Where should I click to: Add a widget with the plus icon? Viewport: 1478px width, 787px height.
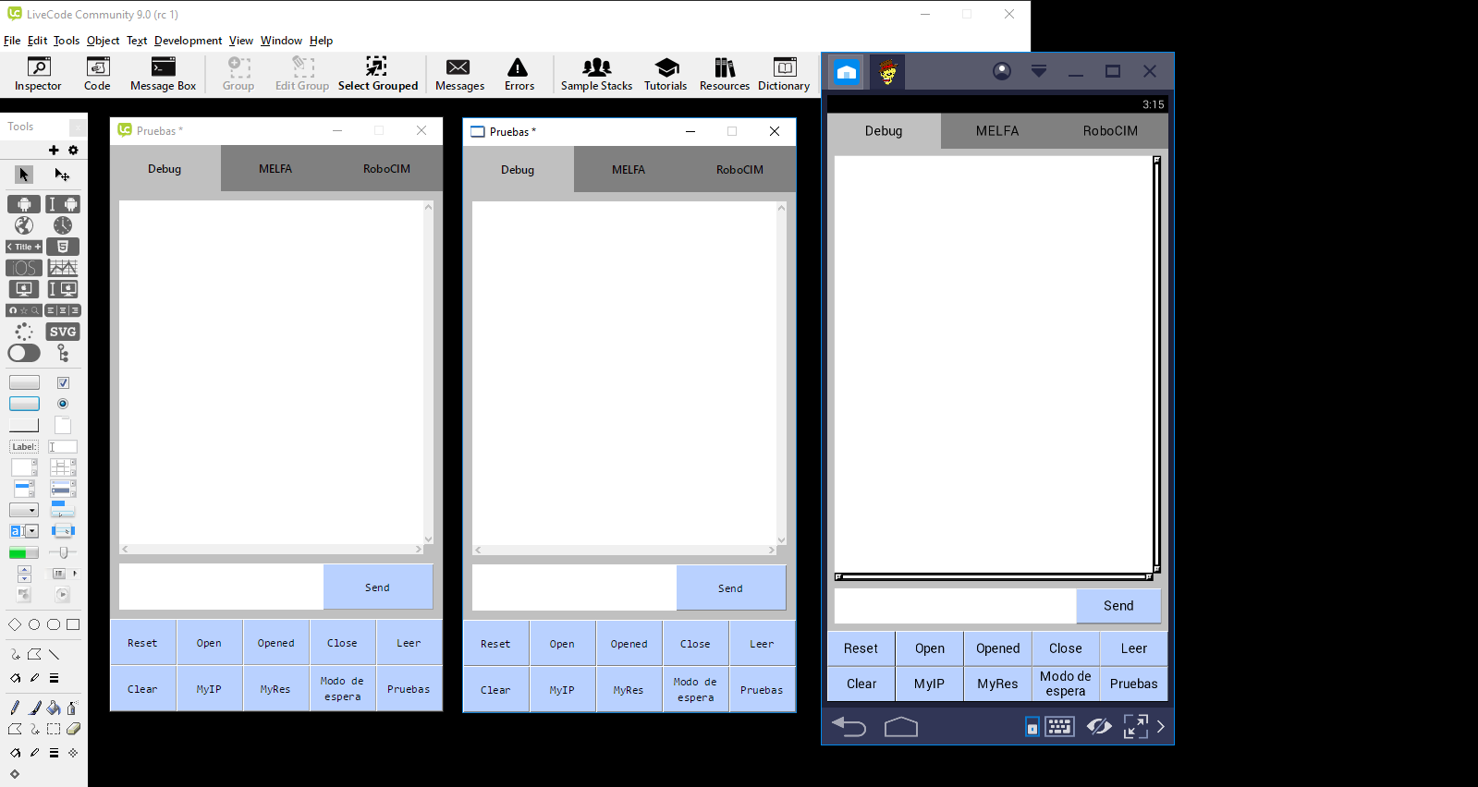point(54,150)
